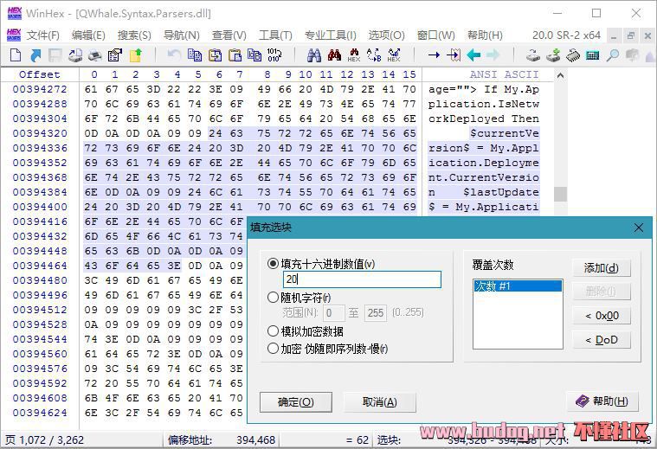This screenshot has height=449, width=657.
Task: Click the Open disk icon
Action: [x=533, y=55]
